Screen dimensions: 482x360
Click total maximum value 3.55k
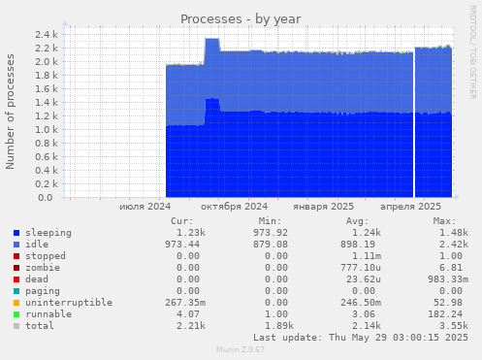[x=454, y=326]
